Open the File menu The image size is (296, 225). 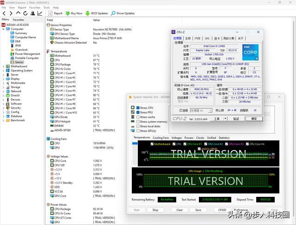click(4, 7)
